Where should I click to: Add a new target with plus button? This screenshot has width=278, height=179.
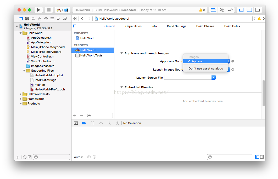tap(75, 116)
